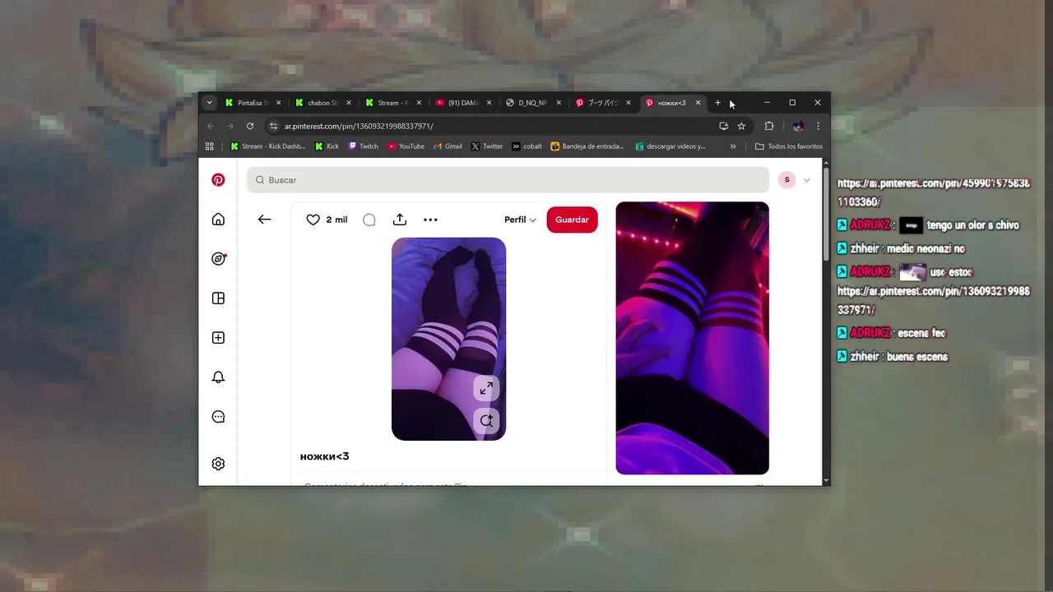
Task: Open the Gmail bookmark
Action: [x=448, y=146]
